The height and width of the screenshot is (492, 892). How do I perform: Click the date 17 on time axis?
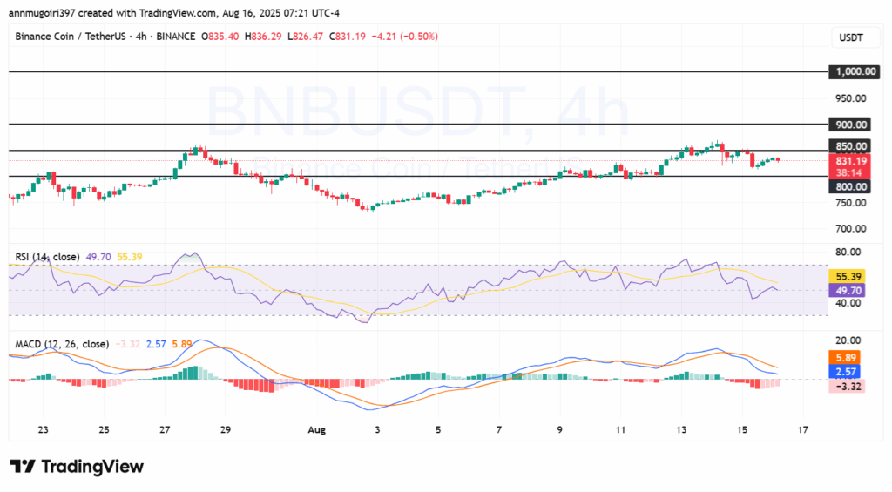[802, 430]
